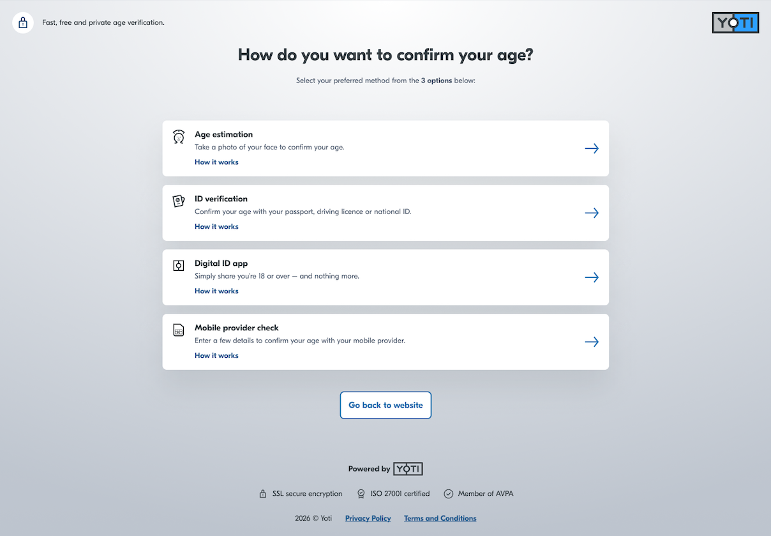771x536 pixels.
Task: Click the Go back to website button
Action: pyautogui.click(x=385, y=405)
